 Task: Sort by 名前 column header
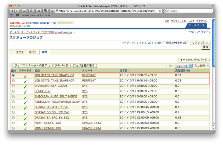pos(37,71)
